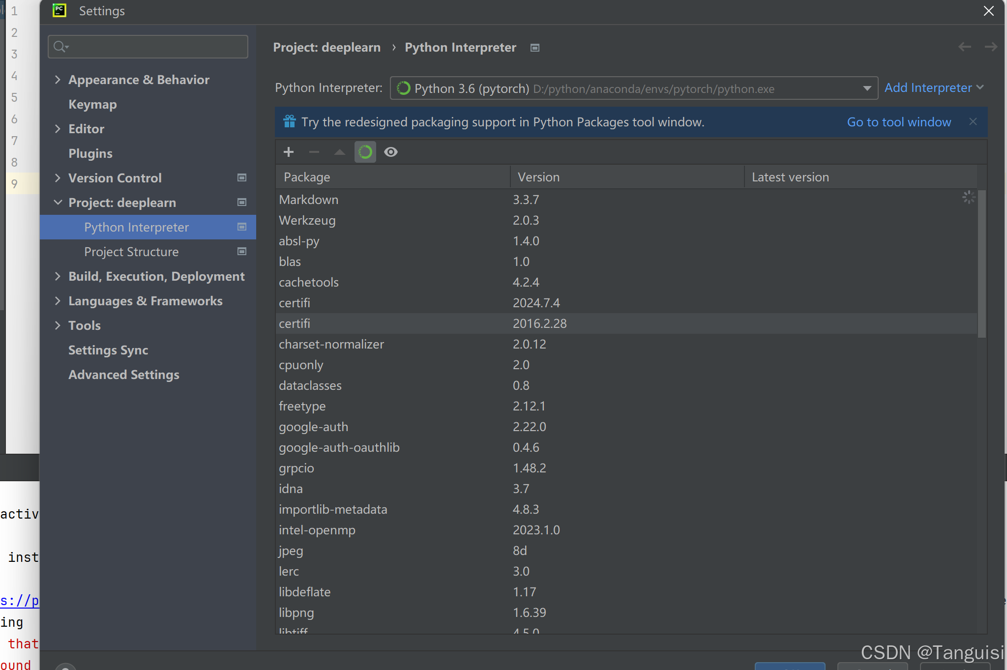Click the upgrade package up-arrow icon
This screenshot has width=1007, height=670.
tap(340, 152)
